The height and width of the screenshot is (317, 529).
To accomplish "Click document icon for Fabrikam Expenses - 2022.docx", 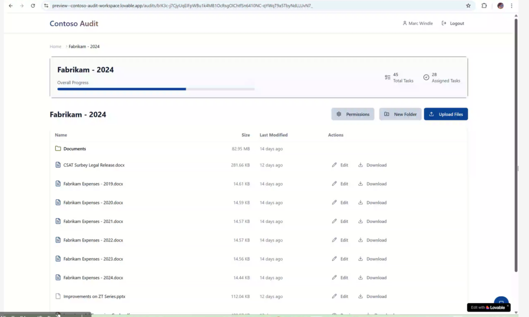I will [58, 240].
